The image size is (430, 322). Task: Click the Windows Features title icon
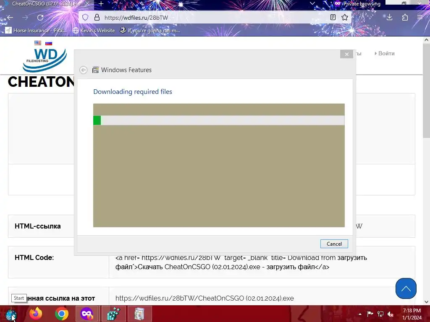pyautogui.click(x=95, y=70)
